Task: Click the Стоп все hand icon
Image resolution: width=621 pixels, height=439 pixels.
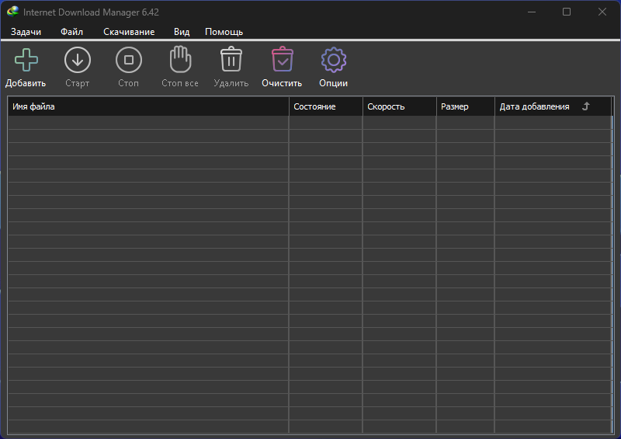Action: pos(181,59)
